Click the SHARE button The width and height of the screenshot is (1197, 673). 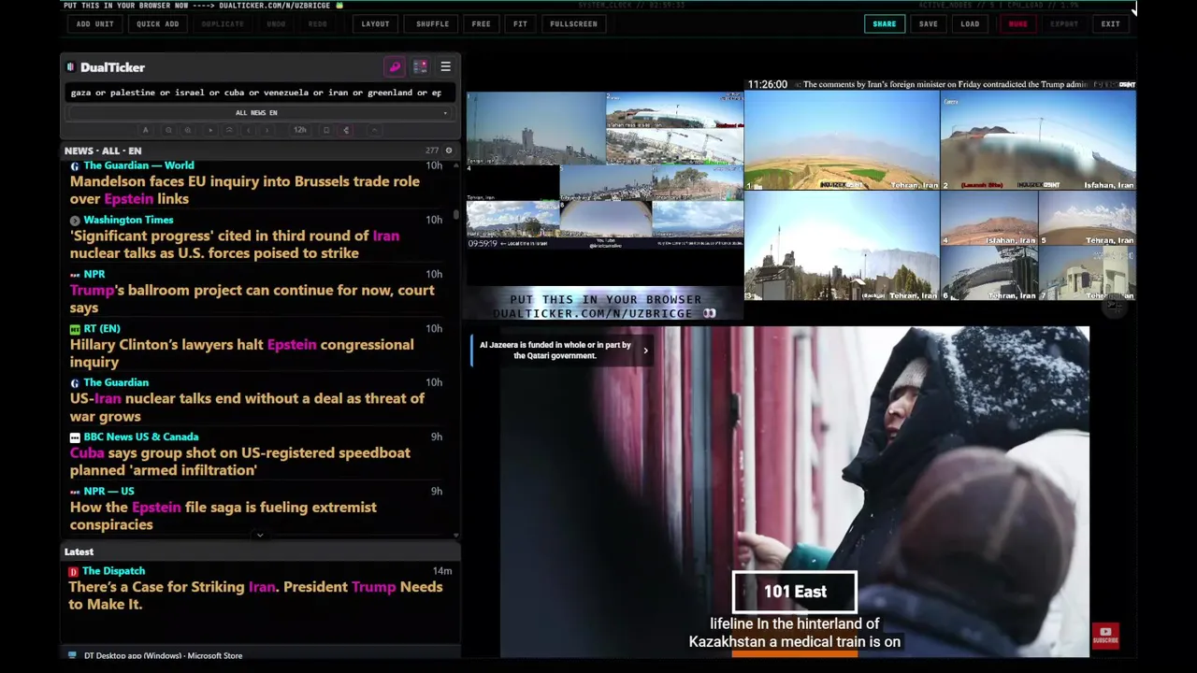coord(885,24)
